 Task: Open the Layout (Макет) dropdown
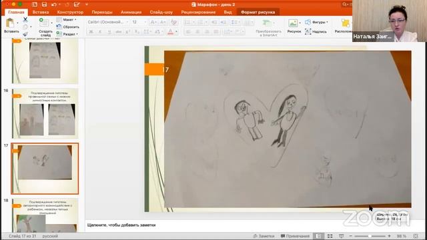[x=67, y=19]
